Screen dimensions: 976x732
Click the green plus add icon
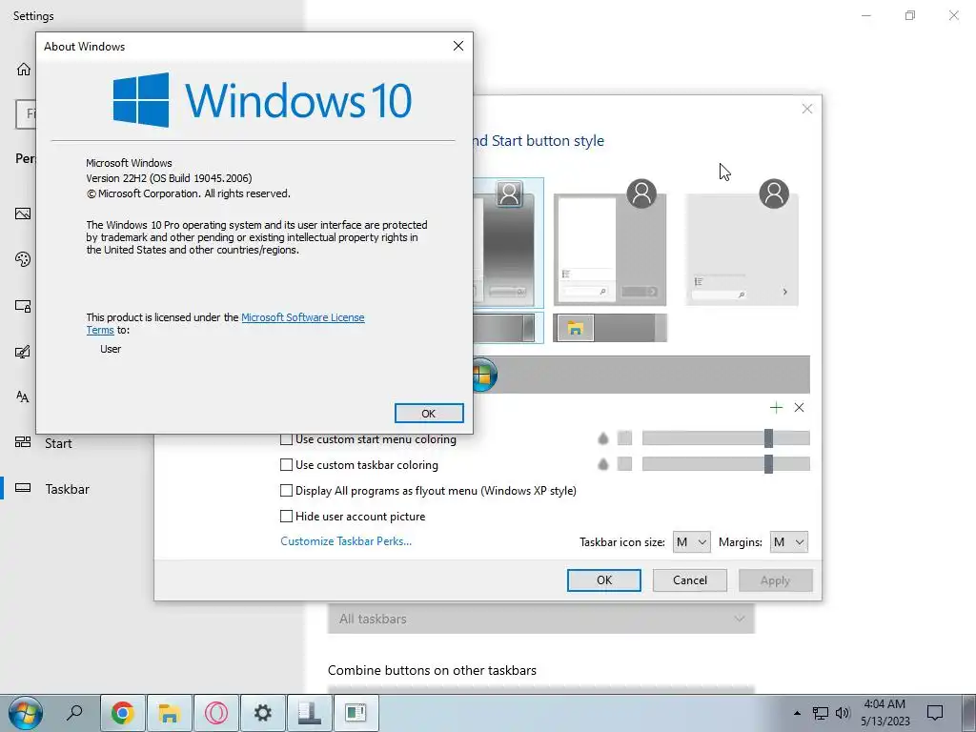coord(776,408)
